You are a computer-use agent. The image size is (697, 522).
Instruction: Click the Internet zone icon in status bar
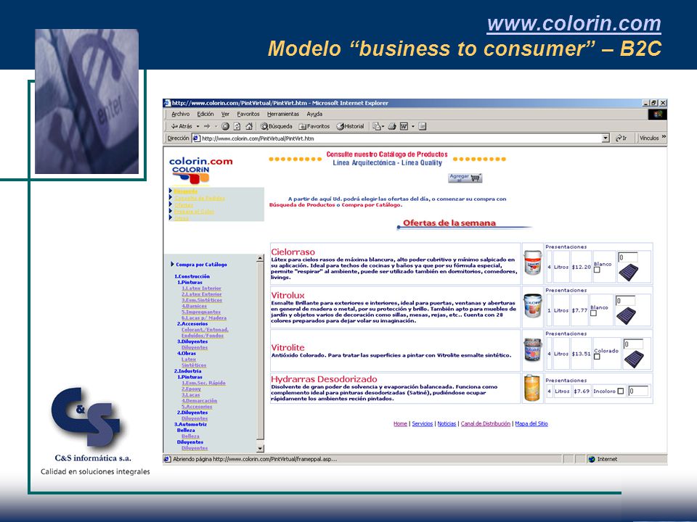pyautogui.click(x=592, y=459)
